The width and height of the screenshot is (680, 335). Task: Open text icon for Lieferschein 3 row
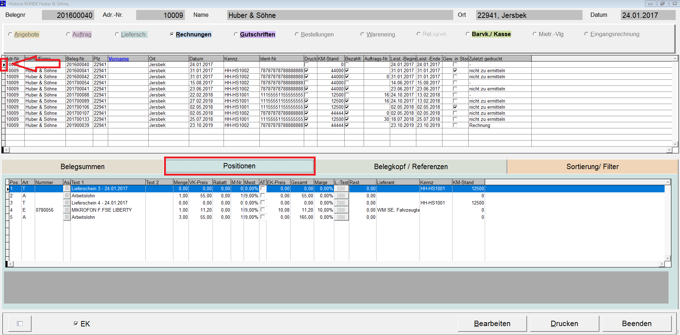pyautogui.click(x=67, y=188)
